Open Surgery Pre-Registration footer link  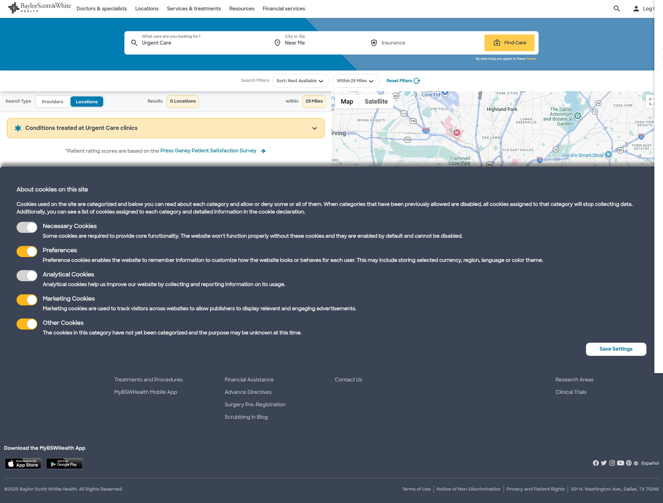pyautogui.click(x=255, y=405)
